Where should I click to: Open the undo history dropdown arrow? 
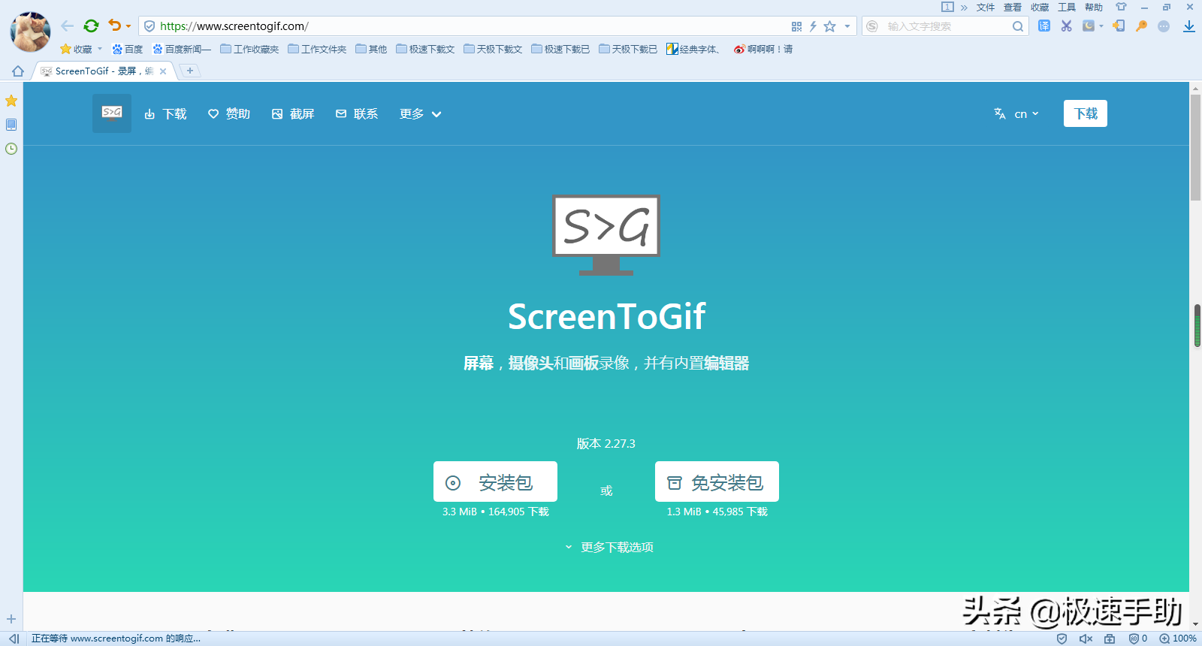pyautogui.click(x=128, y=26)
